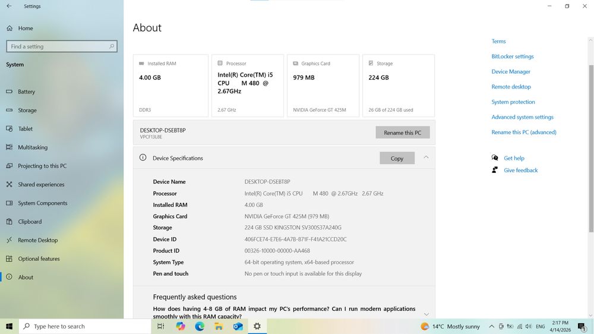
Task: Click the Give feedback person icon
Action: coord(495,170)
